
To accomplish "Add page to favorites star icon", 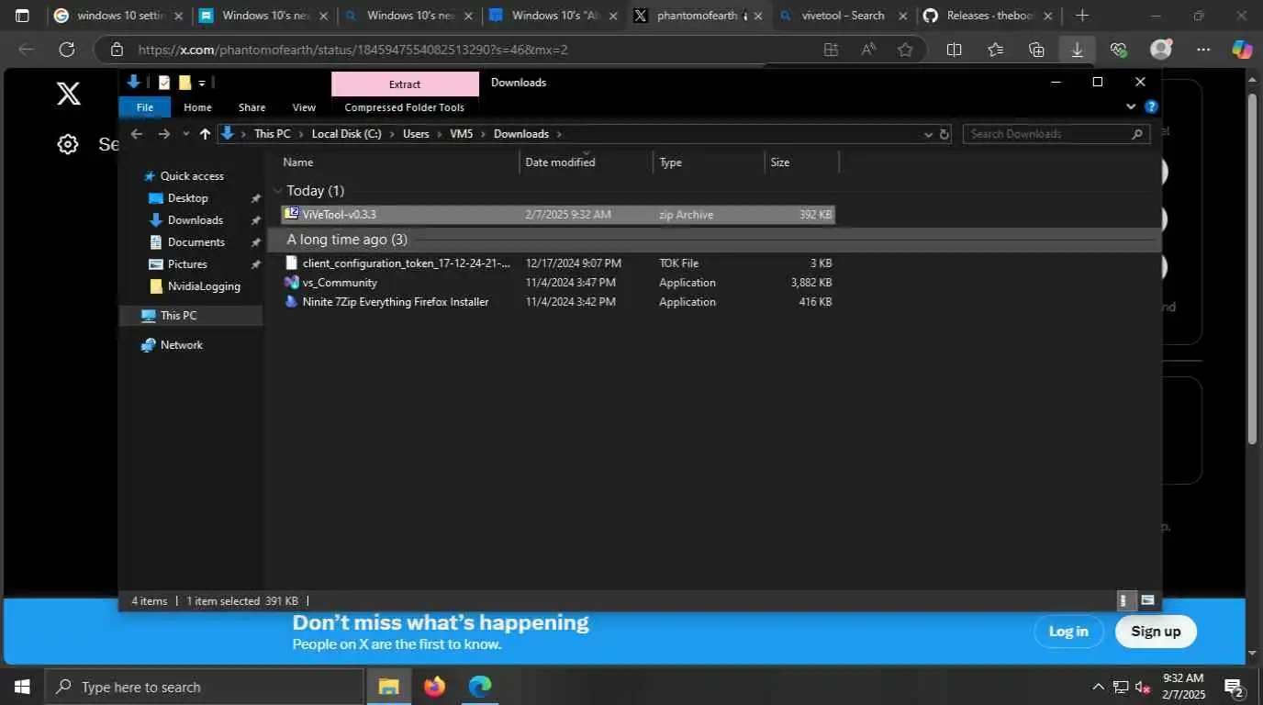I will coord(905,50).
